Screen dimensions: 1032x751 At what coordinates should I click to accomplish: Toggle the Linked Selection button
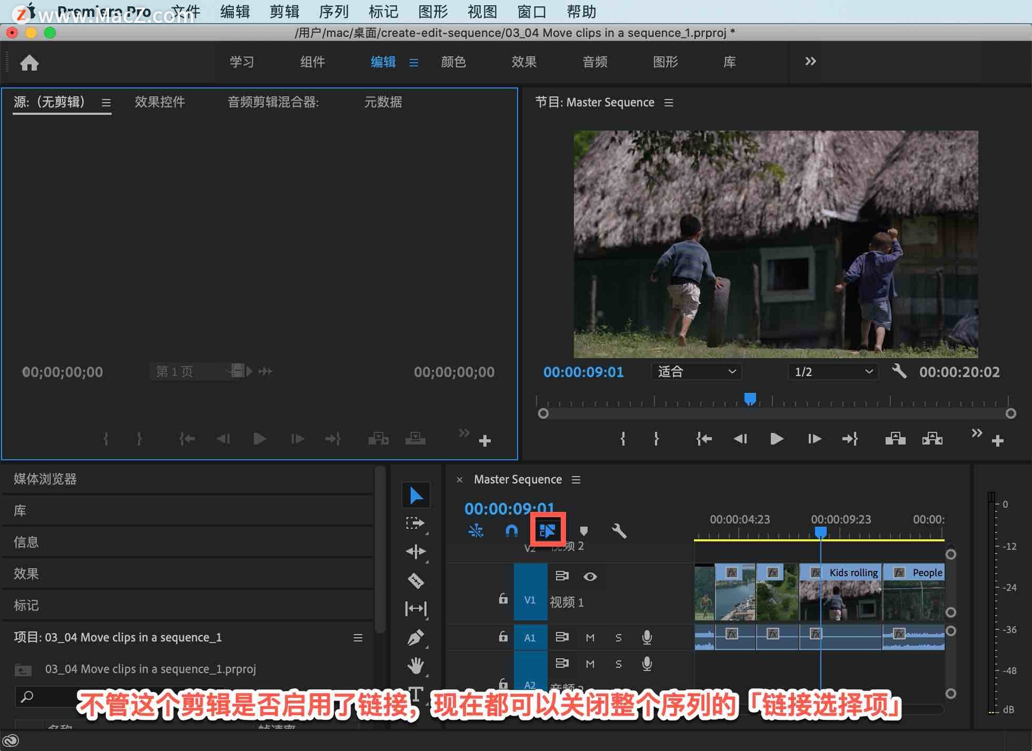pyautogui.click(x=547, y=531)
